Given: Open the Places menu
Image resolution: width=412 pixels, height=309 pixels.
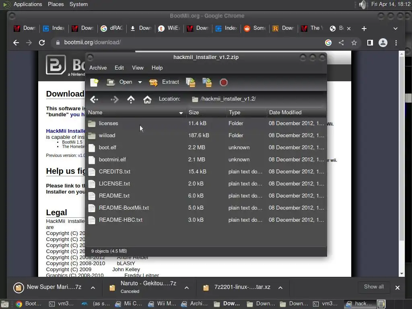Looking at the screenshot, I should pos(56,4).
